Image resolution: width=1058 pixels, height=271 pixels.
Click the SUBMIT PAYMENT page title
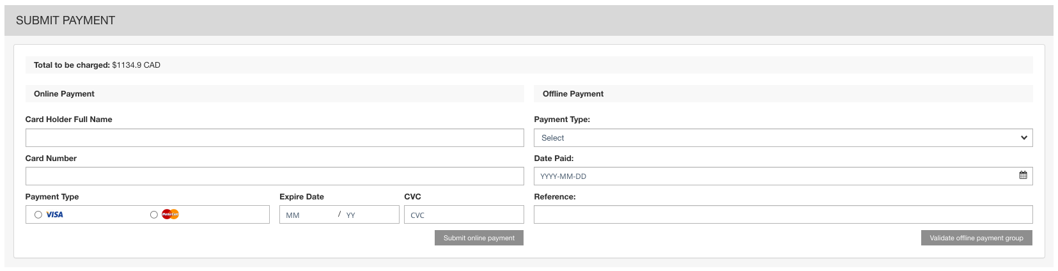coord(66,20)
